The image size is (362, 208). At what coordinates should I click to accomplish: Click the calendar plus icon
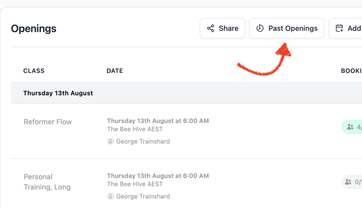tap(339, 28)
